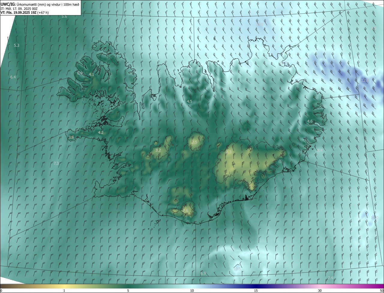The width and height of the screenshot is (384, 293).
Task: Click the "6.4" value label over the ocean
Action: click(13, 77)
